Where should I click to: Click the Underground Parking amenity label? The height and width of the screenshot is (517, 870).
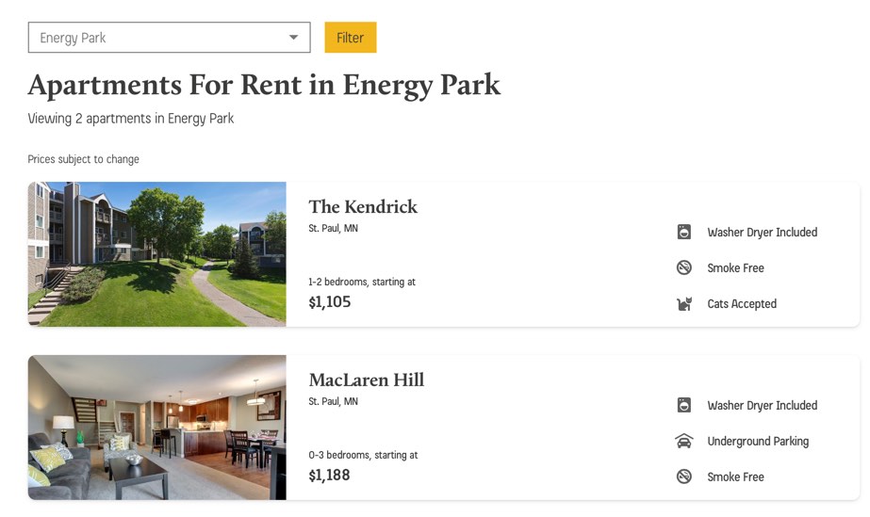[758, 441]
